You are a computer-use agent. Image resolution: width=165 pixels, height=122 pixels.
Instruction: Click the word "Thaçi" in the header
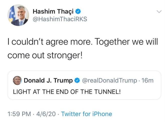[x=65, y=11]
